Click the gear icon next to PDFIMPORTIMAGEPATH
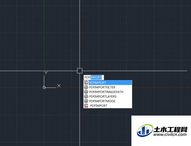The width and height of the screenshot is (191, 146). coord(86,92)
